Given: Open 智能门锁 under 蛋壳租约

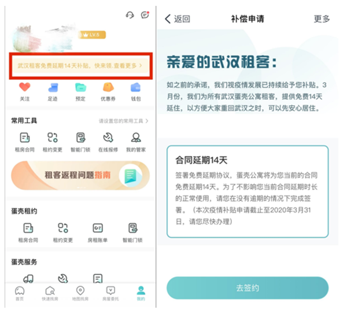Looking at the screenshot, I should click(132, 233).
